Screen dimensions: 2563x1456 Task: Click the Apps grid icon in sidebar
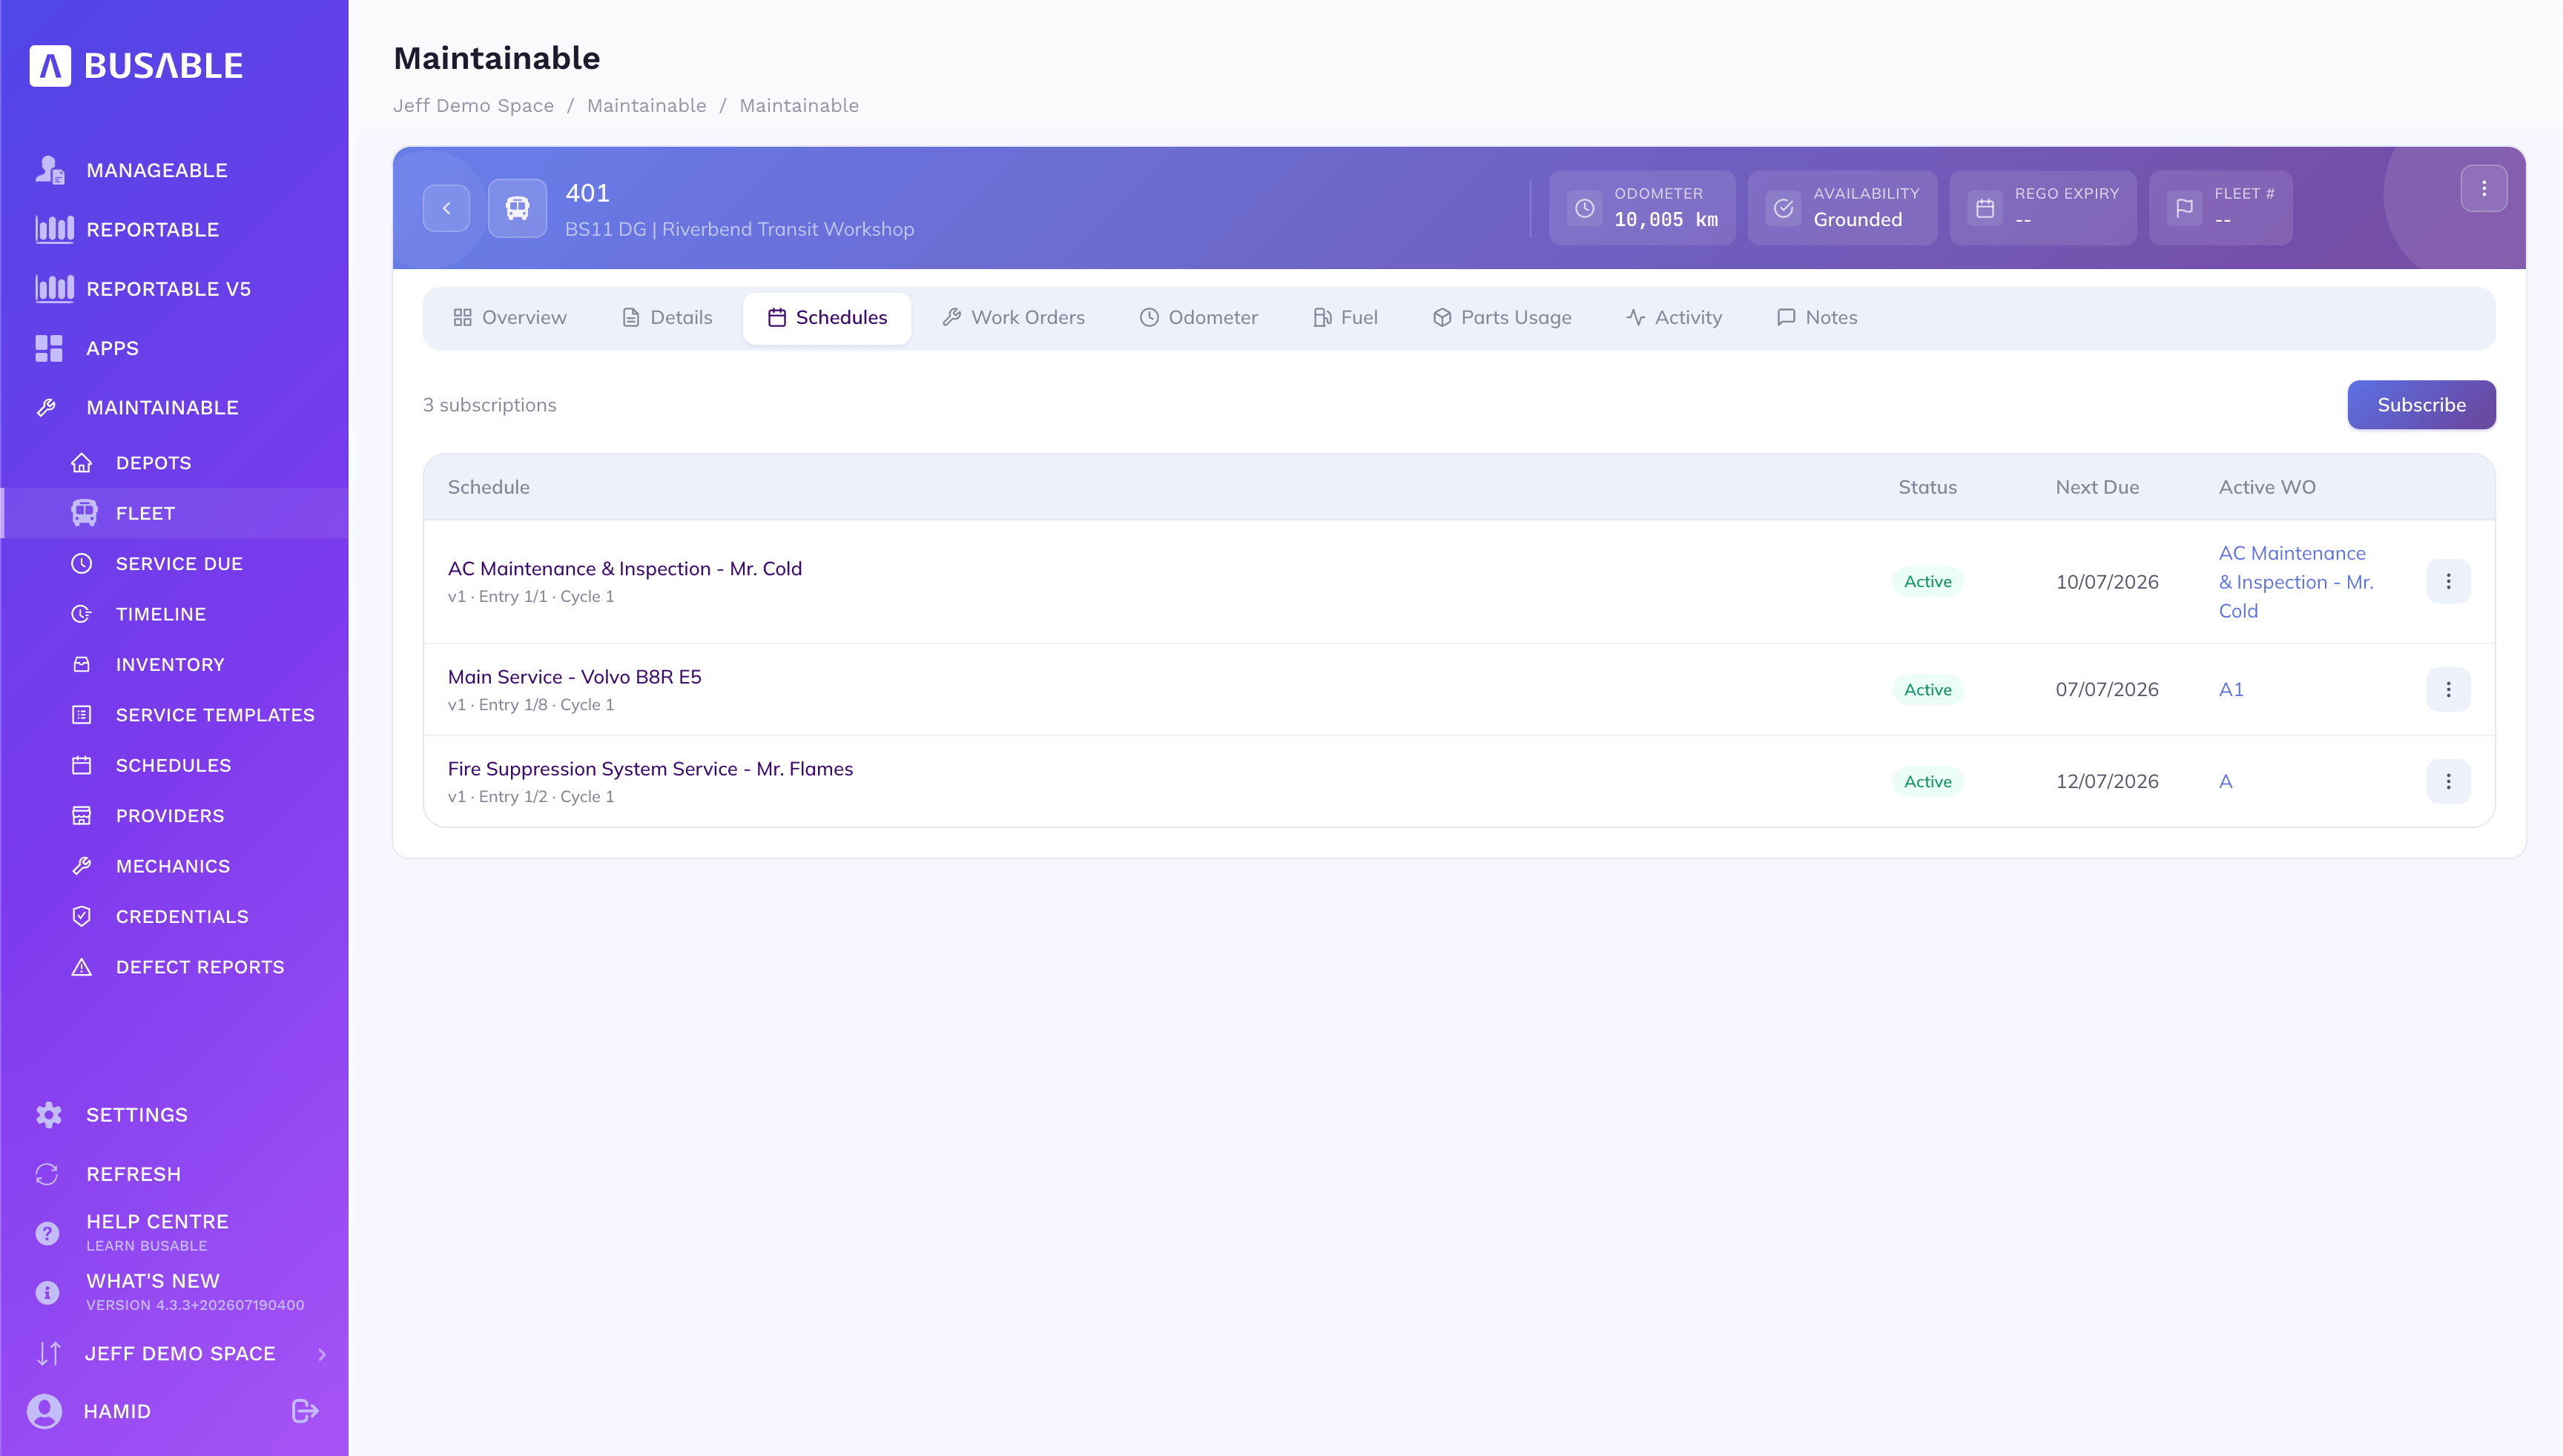(49, 348)
